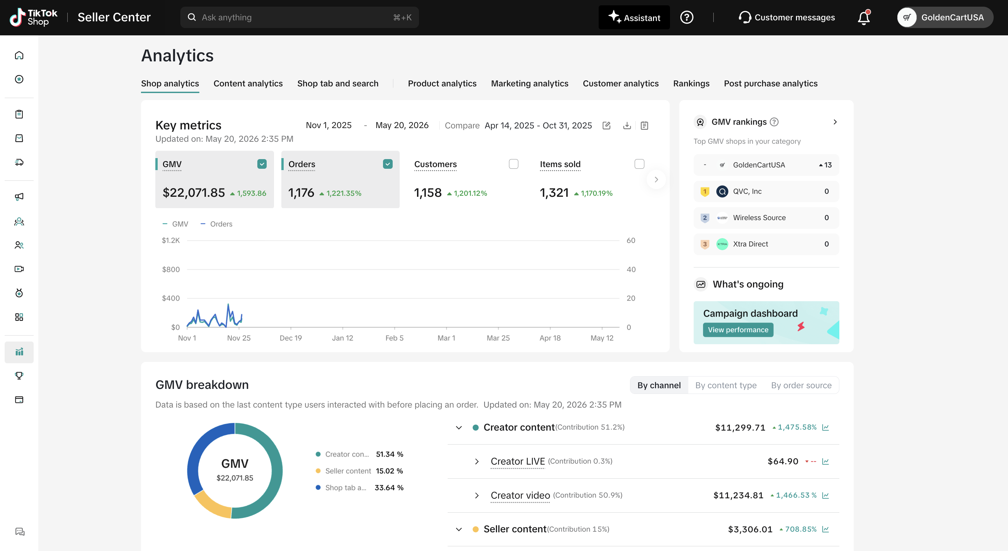Image resolution: width=1008 pixels, height=551 pixels.
Task: Click the Home icon in the sidebar
Action: coord(19,55)
